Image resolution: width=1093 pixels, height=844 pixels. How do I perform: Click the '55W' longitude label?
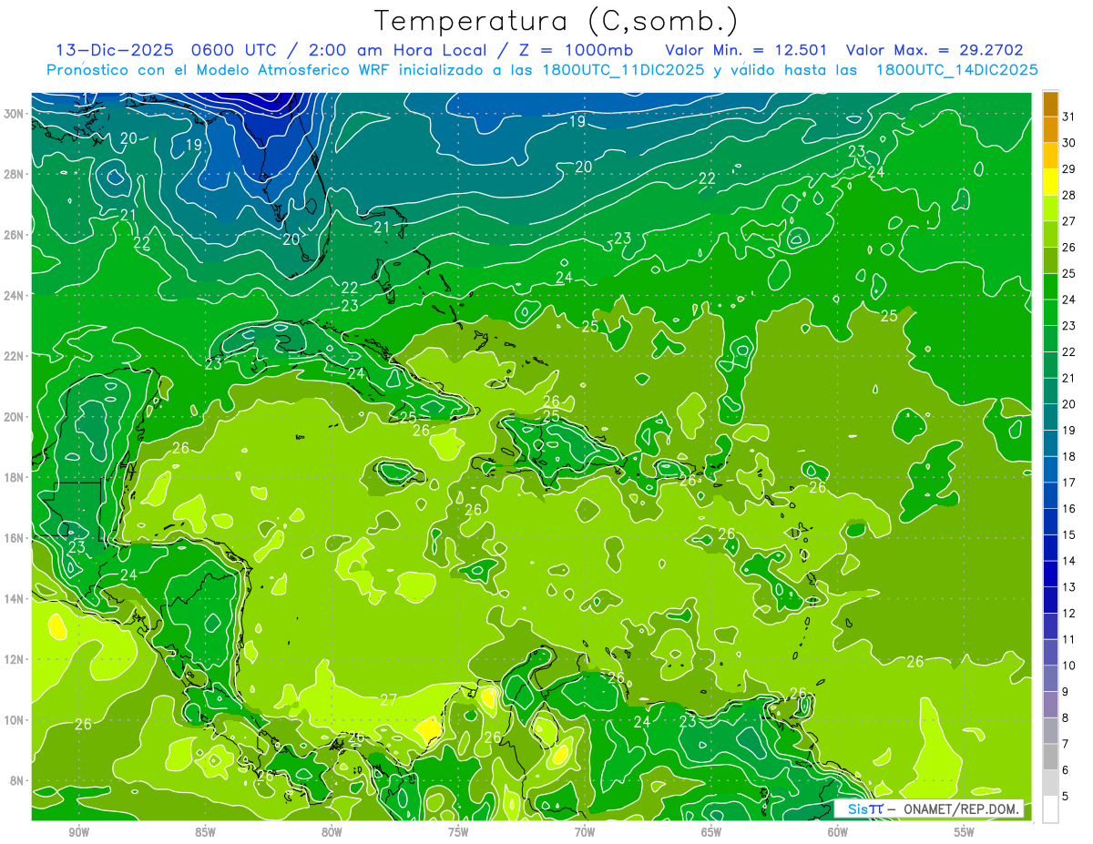[x=965, y=832]
